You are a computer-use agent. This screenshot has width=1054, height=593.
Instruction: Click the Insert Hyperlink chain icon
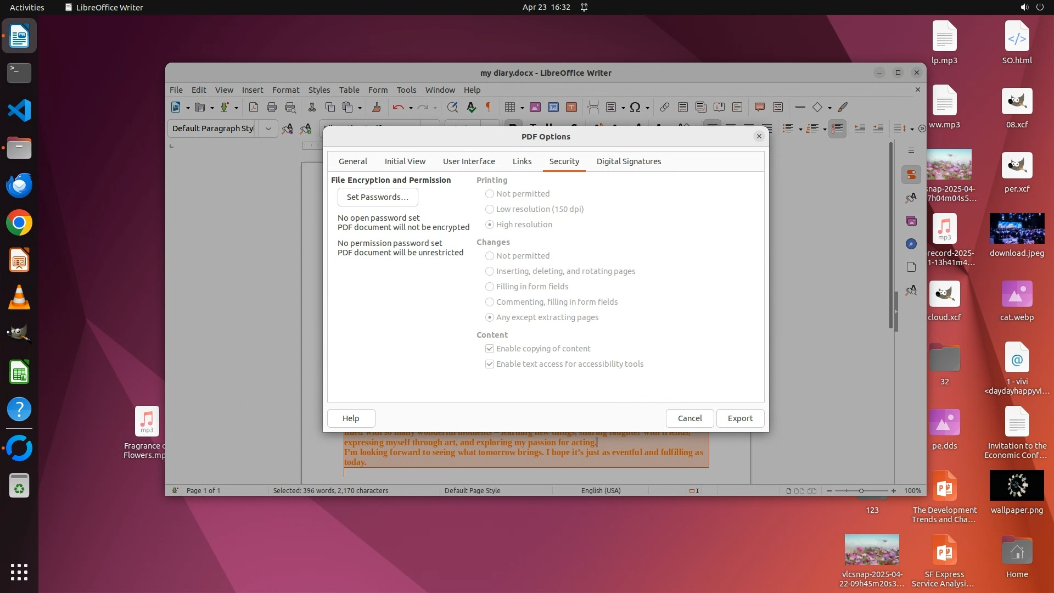[x=664, y=107]
